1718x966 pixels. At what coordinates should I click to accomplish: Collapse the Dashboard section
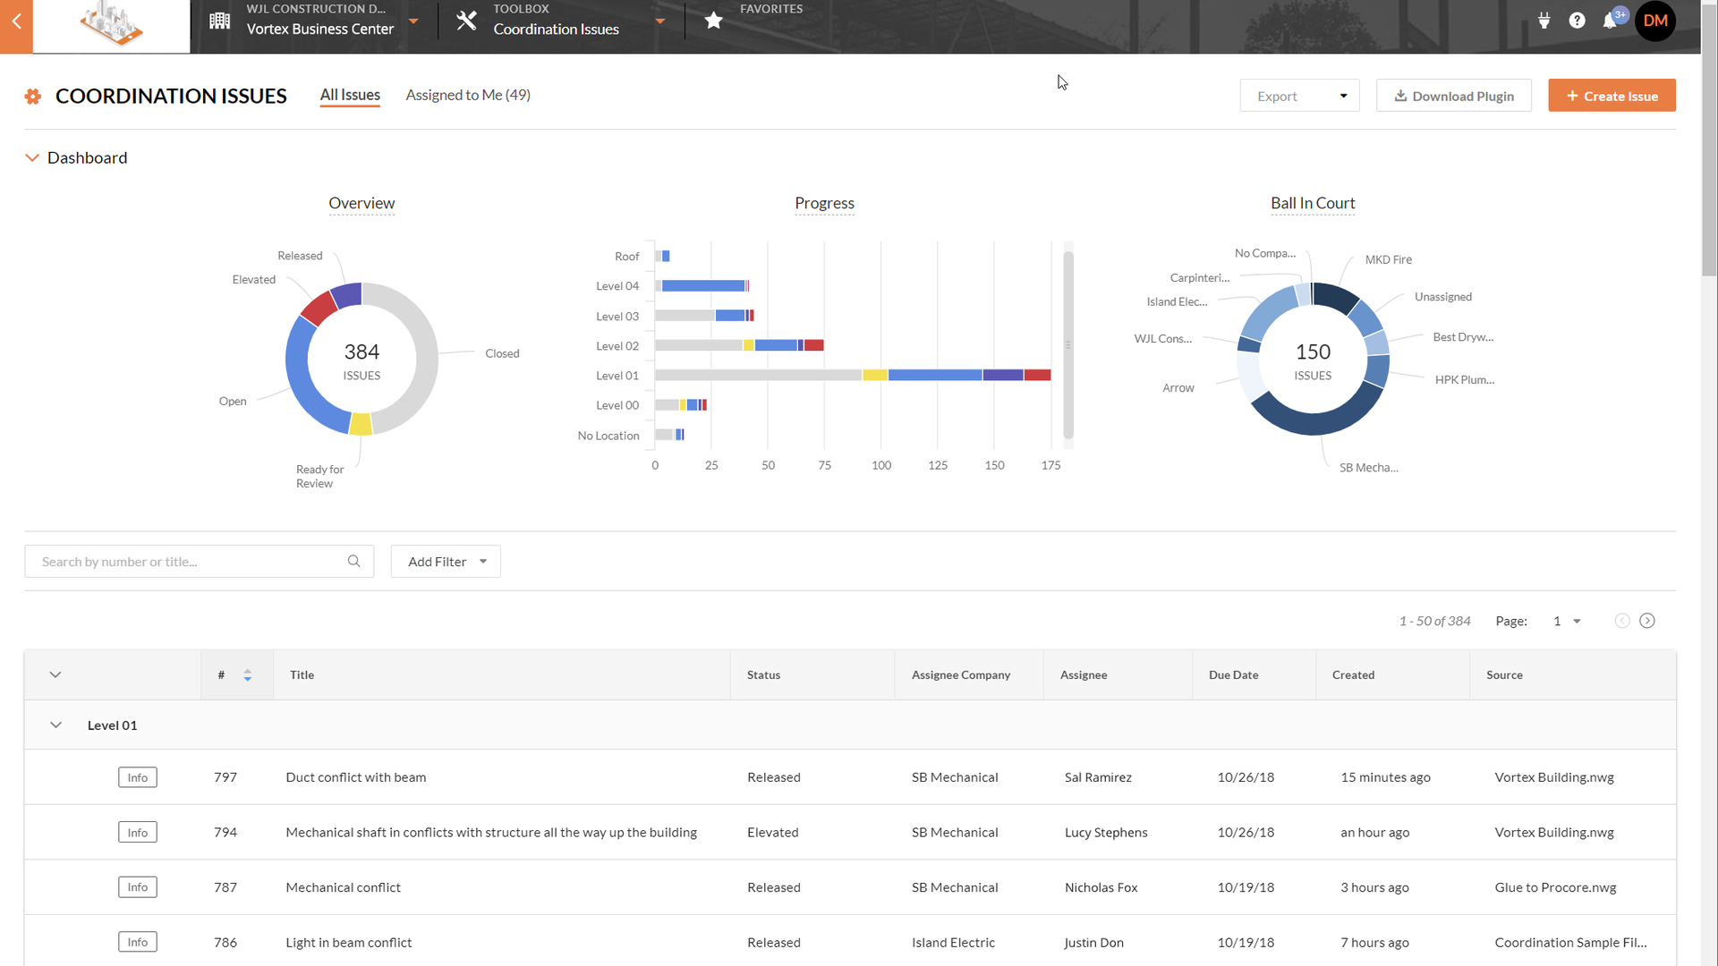click(x=32, y=157)
